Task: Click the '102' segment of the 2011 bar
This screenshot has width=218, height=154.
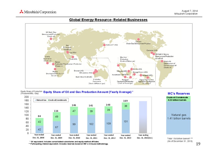Action: point(91,124)
